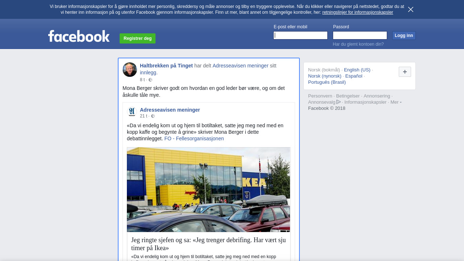Focus the Passord input field
Viewport: 464px width, 261px height.
click(x=360, y=35)
